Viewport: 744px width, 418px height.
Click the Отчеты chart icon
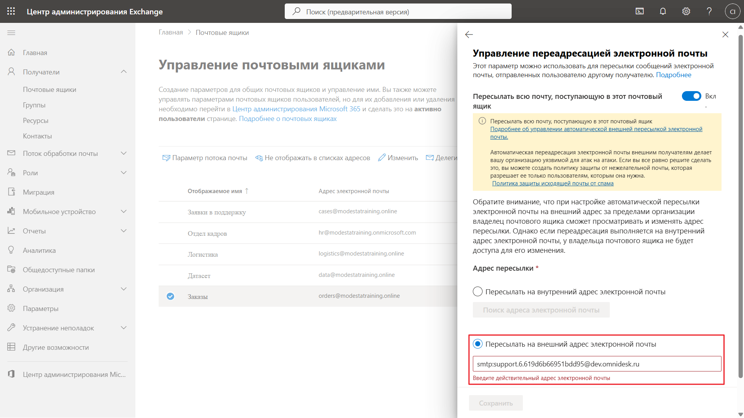[x=11, y=231]
